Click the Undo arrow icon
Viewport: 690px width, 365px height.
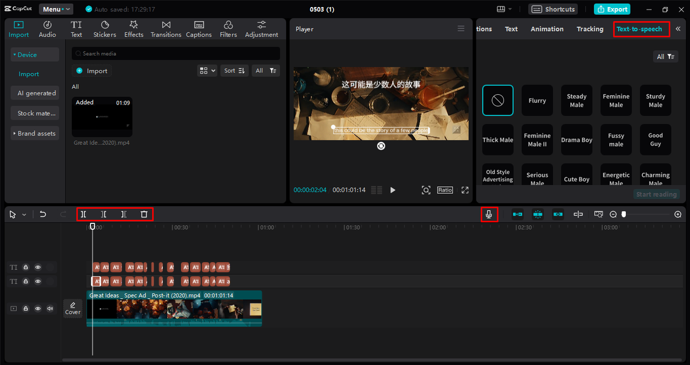tap(43, 214)
